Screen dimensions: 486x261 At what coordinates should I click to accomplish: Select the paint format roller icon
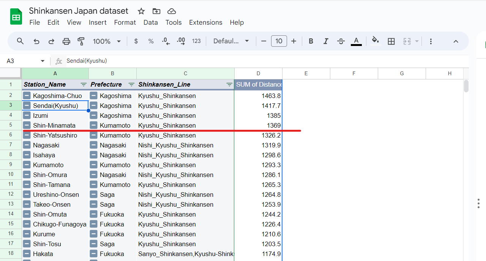[81, 41]
